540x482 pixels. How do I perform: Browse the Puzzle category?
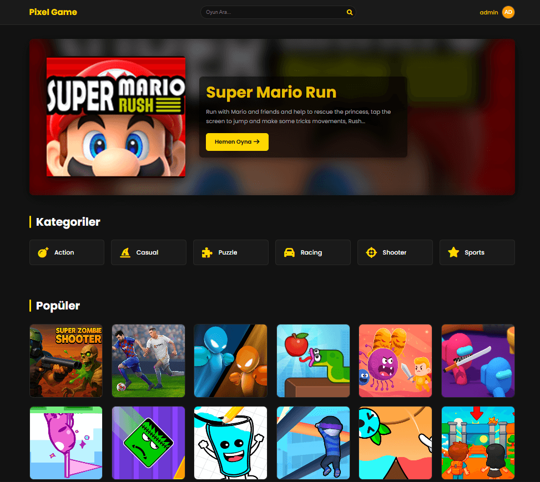coord(231,252)
